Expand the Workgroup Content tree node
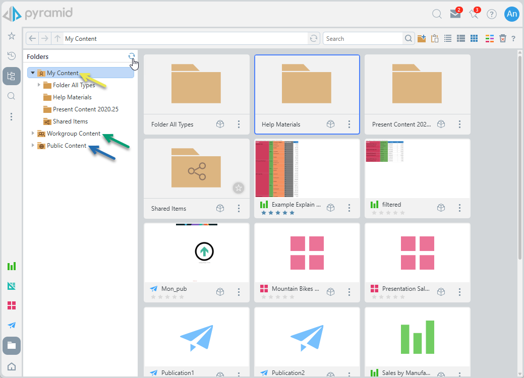The height and width of the screenshot is (378, 524). click(33, 134)
